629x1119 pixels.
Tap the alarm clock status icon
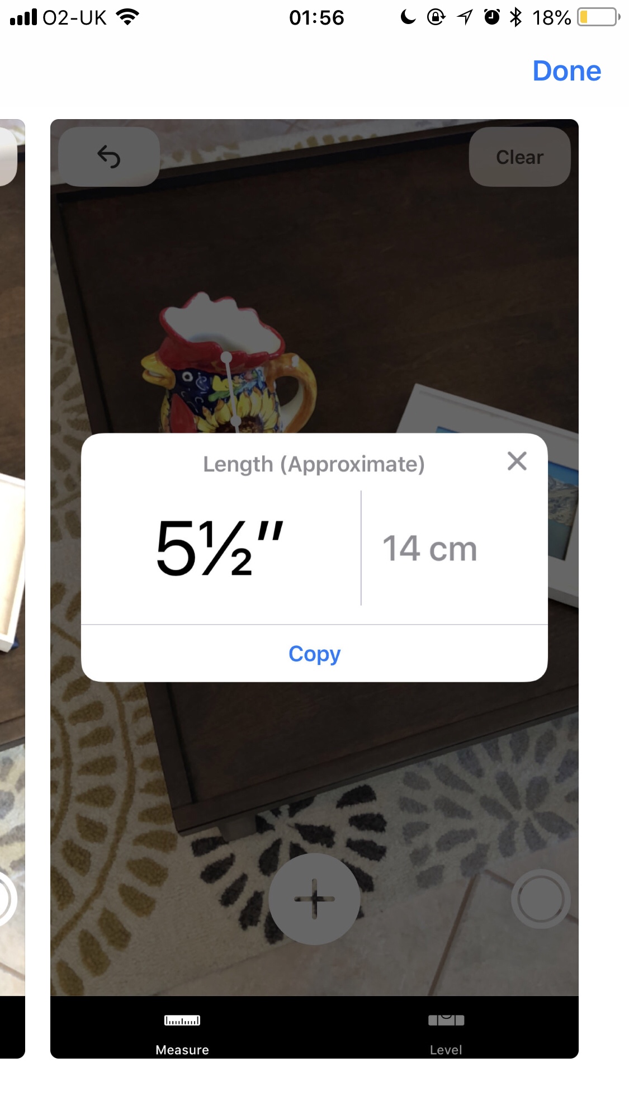492,17
